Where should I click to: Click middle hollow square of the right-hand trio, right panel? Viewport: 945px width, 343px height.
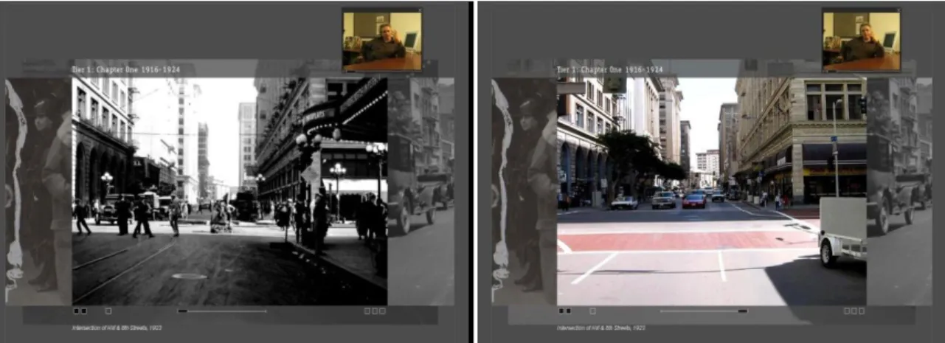coord(854,311)
